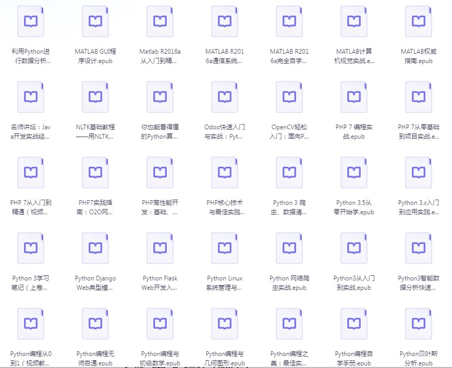Open Python编程与初级数学.epub icon
The height and width of the screenshot is (368, 452).
(160, 324)
